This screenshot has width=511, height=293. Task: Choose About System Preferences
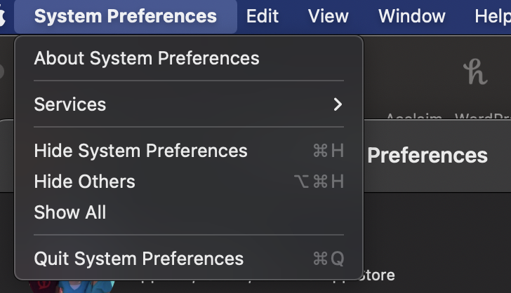(x=147, y=58)
